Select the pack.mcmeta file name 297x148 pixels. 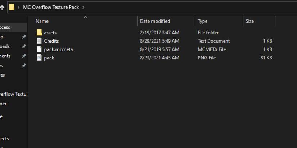(58, 49)
